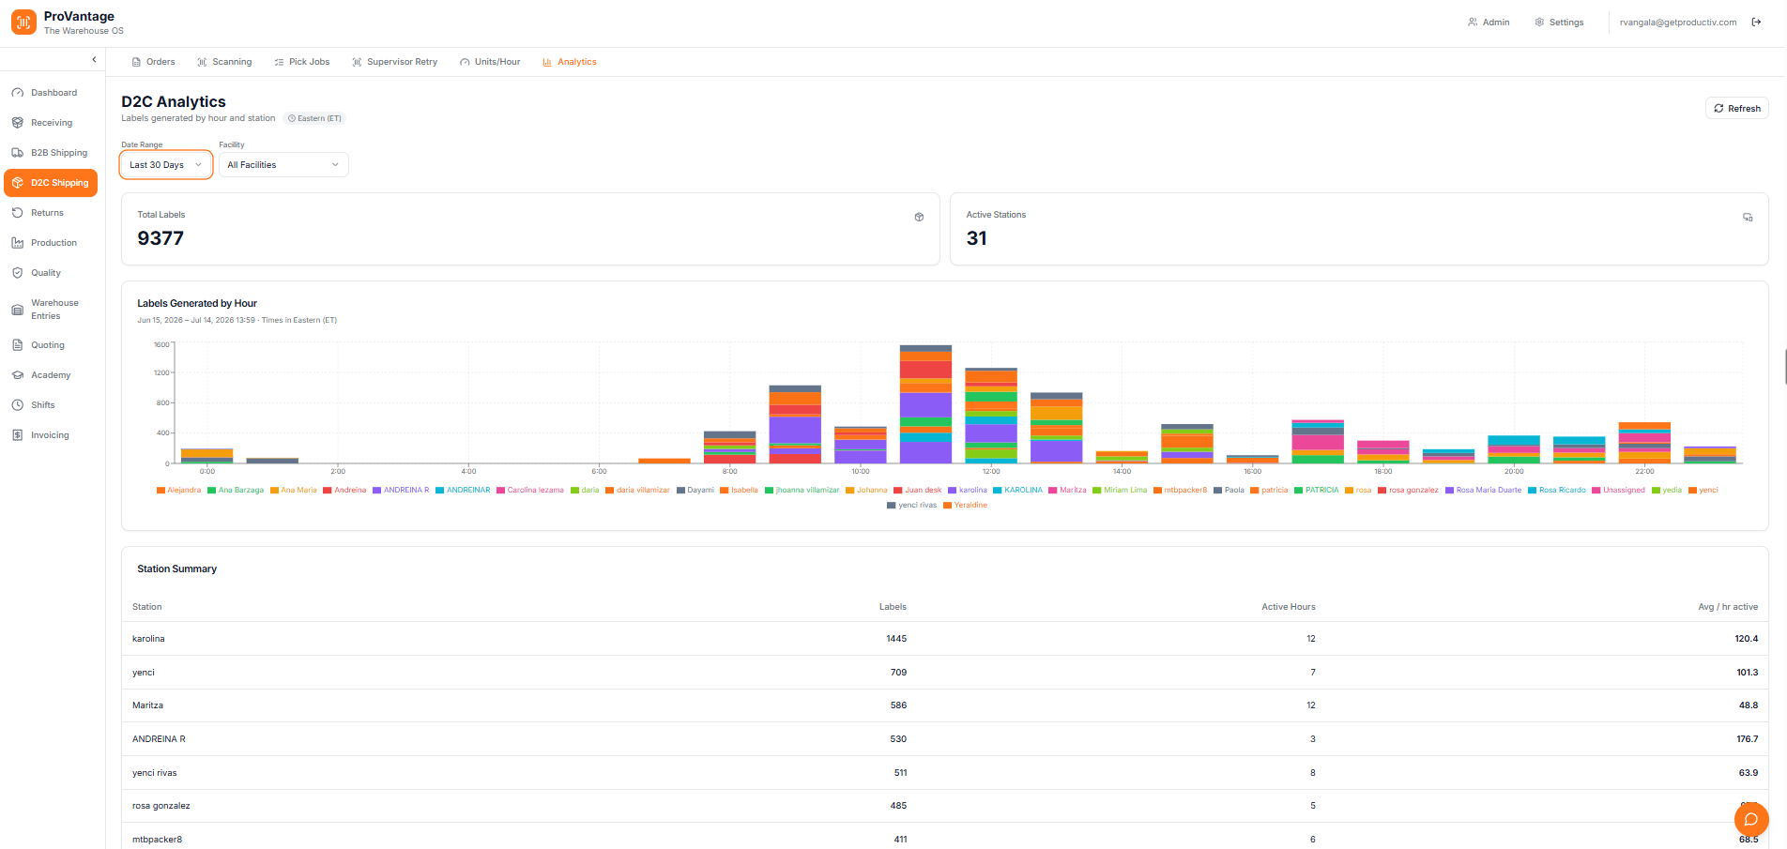Screen dimensions: 1787x849
Task: Navigate to Production
Action: [x=53, y=243]
